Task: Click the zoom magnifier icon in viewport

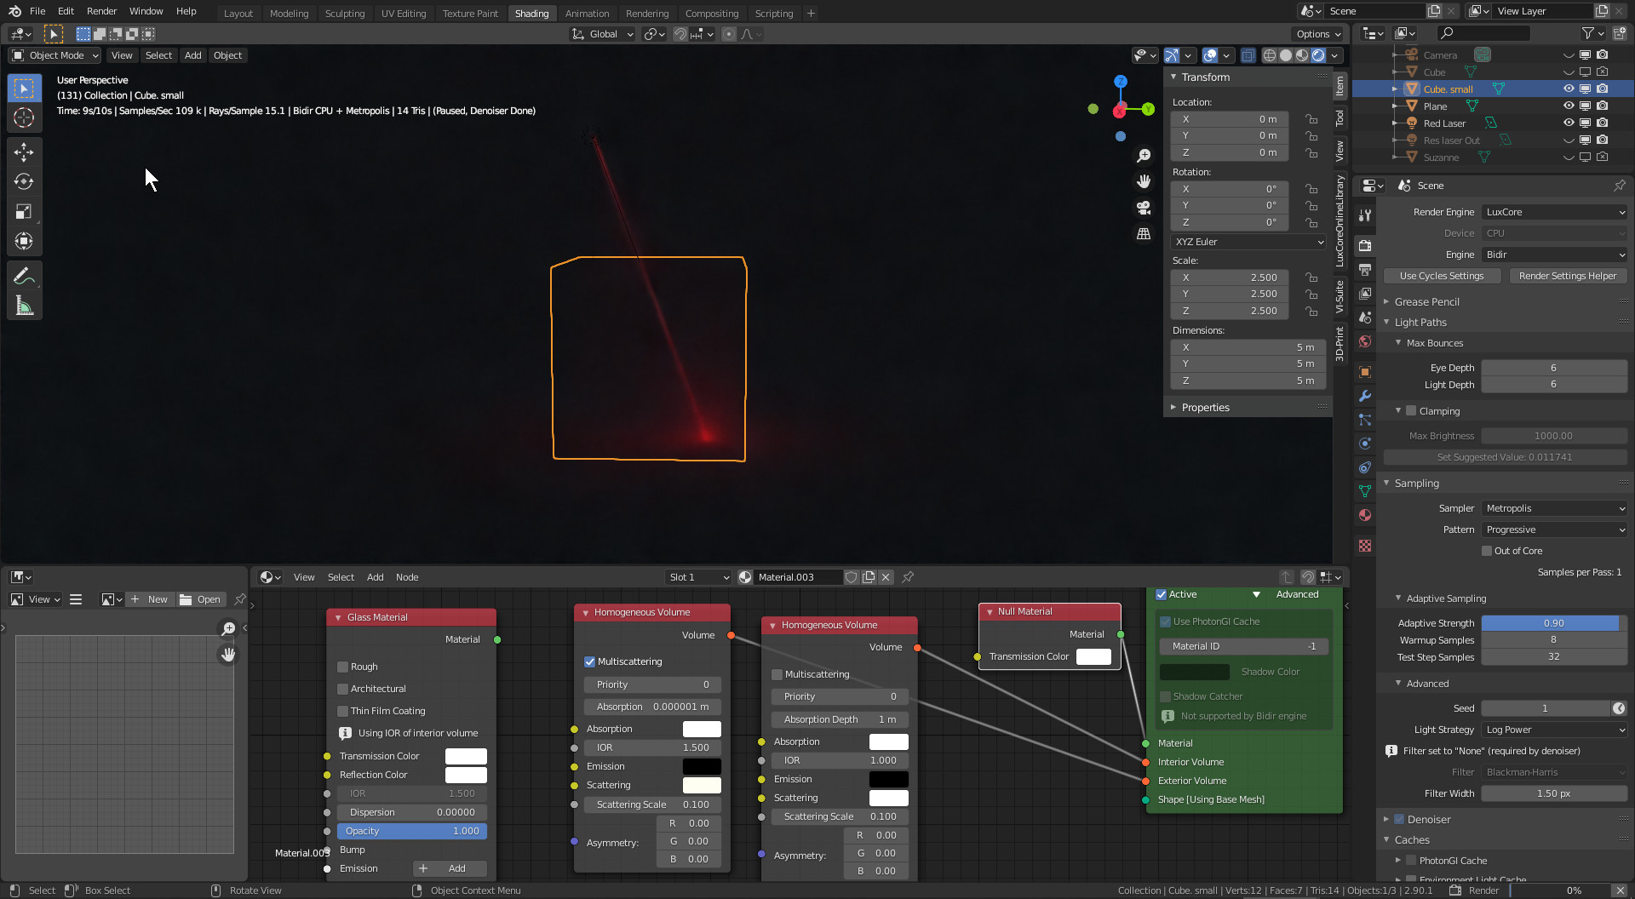Action: click(1144, 156)
